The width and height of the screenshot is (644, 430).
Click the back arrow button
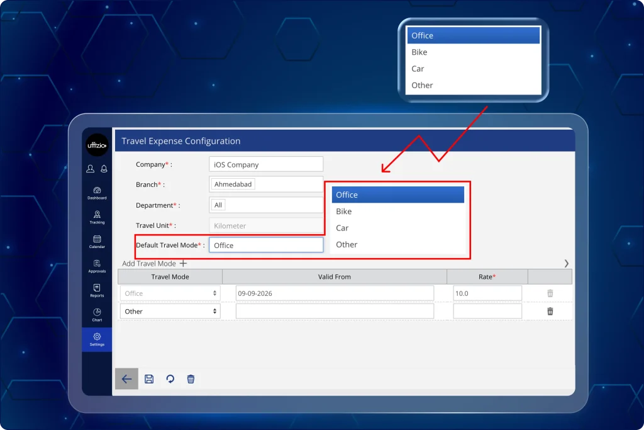[x=126, y=379]
